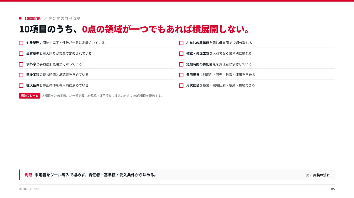
Task: Click the headline 0点の領域が一つでもあれば横展開しない
Action: pos(165,29)
